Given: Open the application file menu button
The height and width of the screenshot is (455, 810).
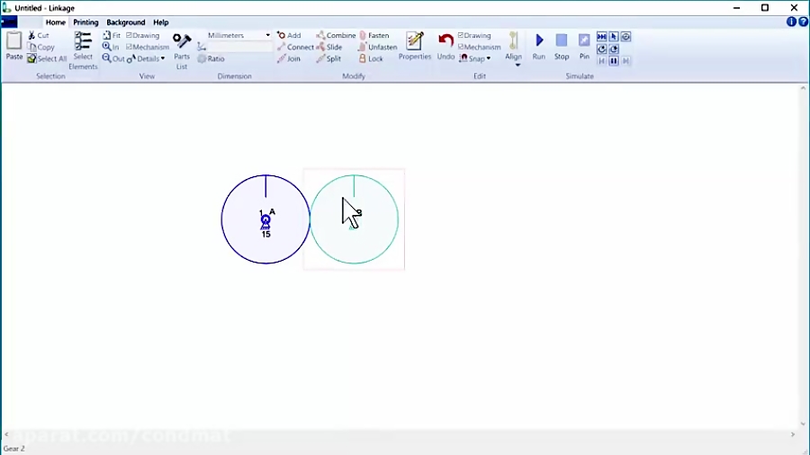Looking at the screenshot, I should tap(9, 22).
